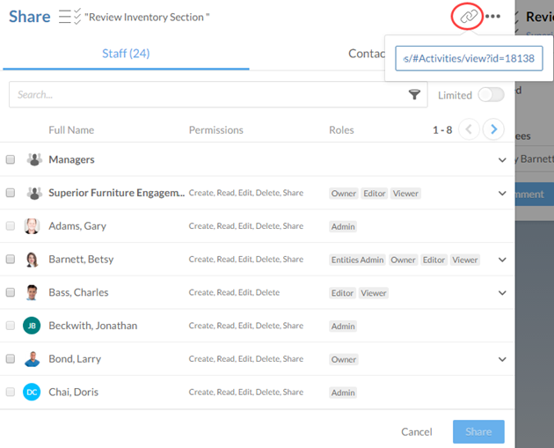This screenshot has width=554, height=448.
Task: Click Doris Chai's DC avatar
Action: pyautogui.click(x=33, y=392)
